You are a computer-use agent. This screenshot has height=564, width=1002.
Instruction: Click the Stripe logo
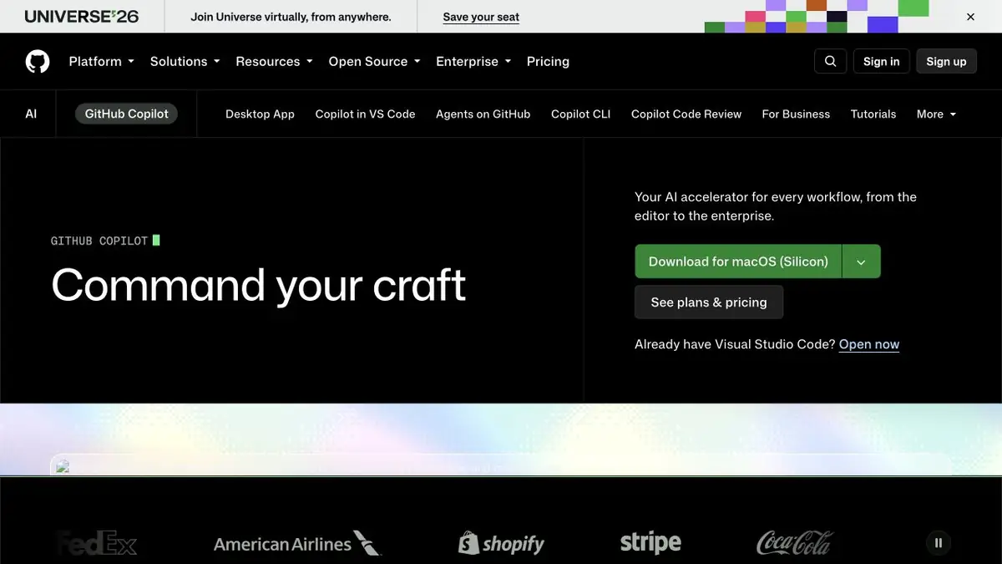[650, 543]
